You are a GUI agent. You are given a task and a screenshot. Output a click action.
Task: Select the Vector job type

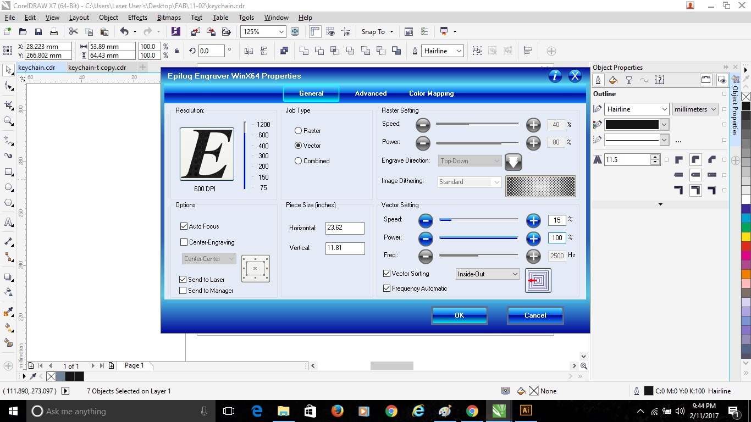pos(308,146)
